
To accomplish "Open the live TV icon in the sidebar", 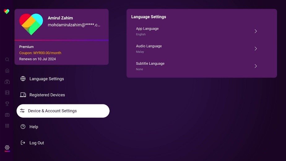I will coord(7,115).
